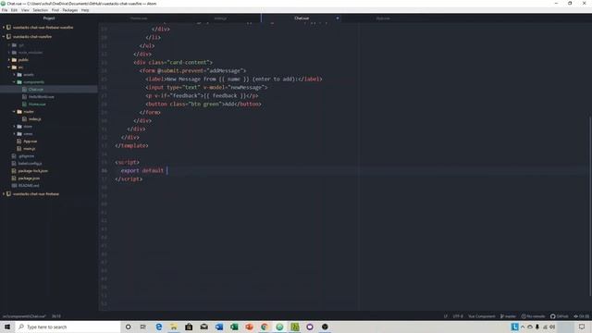Switch to the Home.vue editor tab
This screenshot has height=333, width=592.
[139, 18]
